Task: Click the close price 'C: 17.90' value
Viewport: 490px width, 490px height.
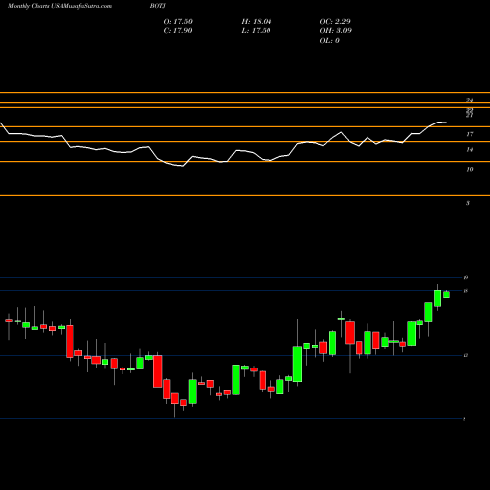Action: click(177, 31)
